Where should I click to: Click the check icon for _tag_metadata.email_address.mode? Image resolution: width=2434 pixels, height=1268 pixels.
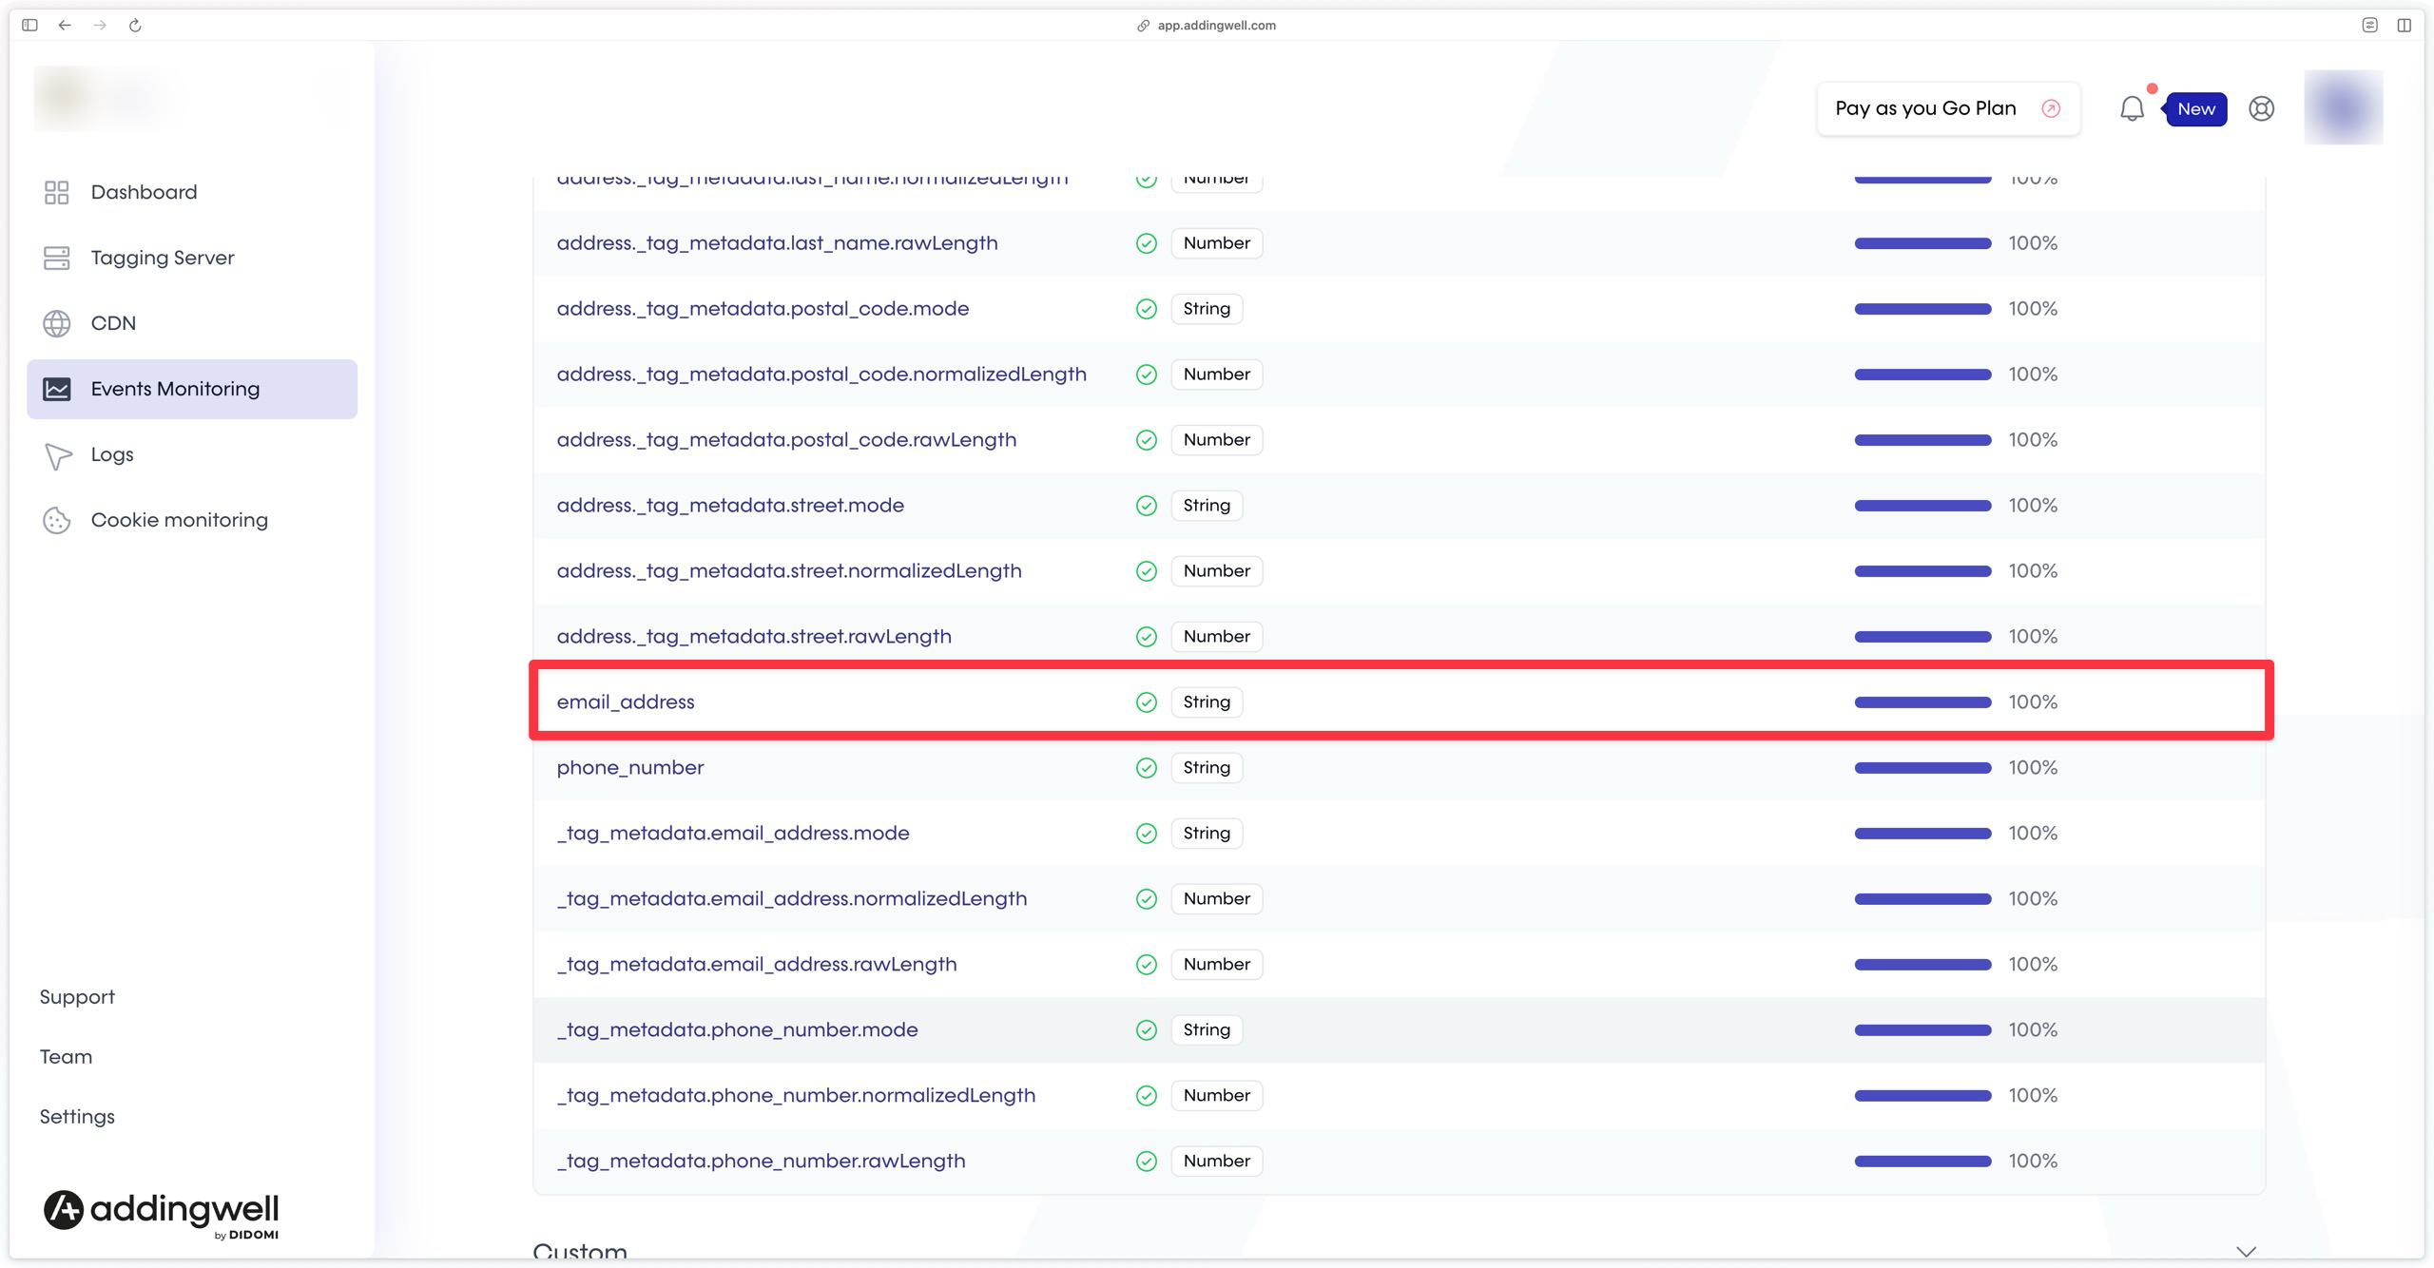coord(1147,834)
